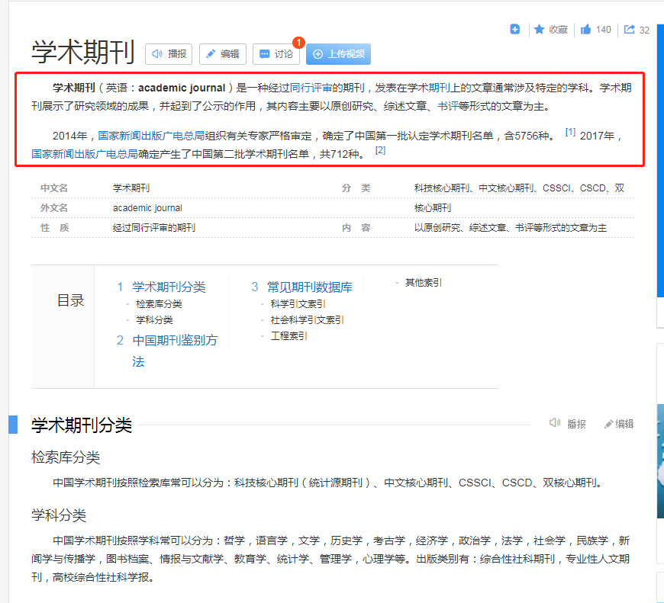Open the 同行评审 link in the summary
The width and height of the screenshot is (664, 603).
[x=311, y=88]
